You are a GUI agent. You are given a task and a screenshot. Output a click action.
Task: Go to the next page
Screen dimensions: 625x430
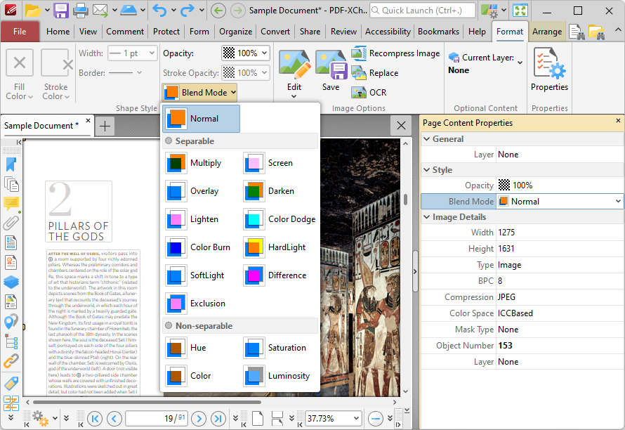pos(199,419)
